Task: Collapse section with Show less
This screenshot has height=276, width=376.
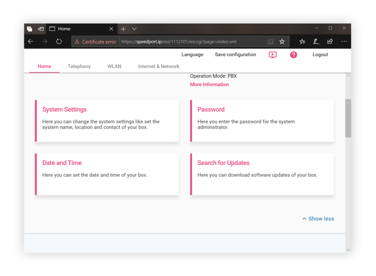Action: [x=318, y=219]
